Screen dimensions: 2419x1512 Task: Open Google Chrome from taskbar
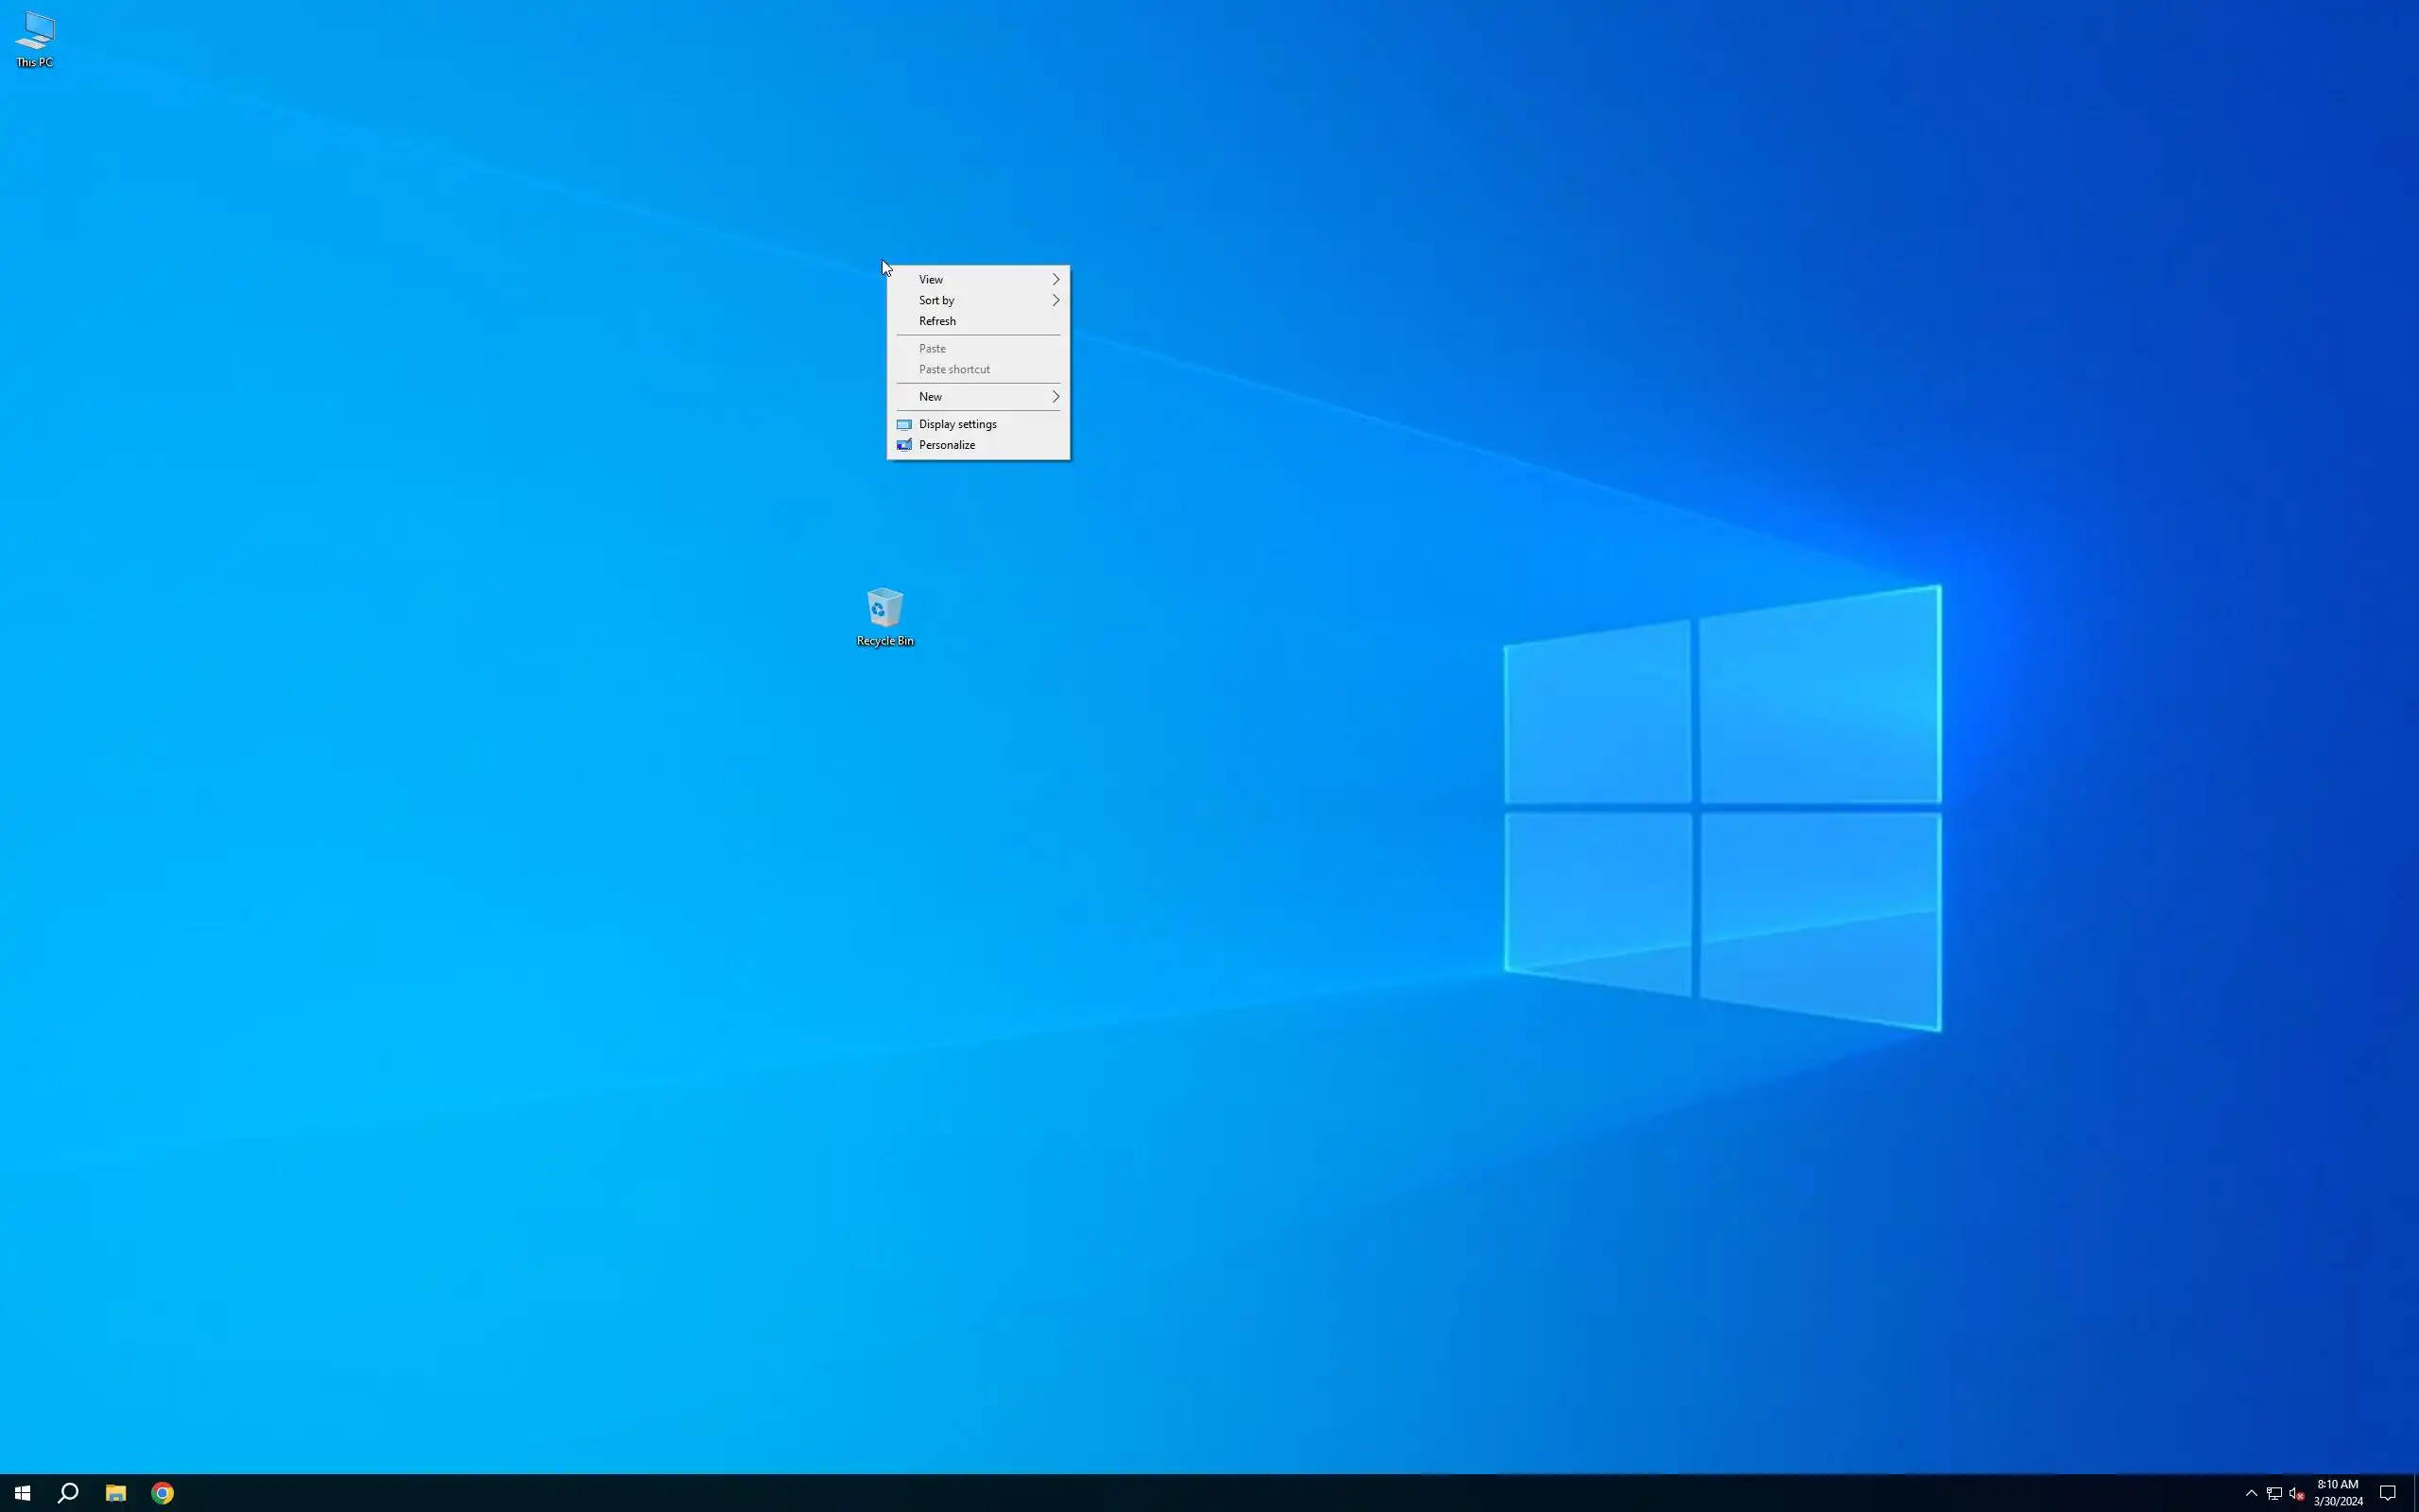click(x=163, y=1493)
